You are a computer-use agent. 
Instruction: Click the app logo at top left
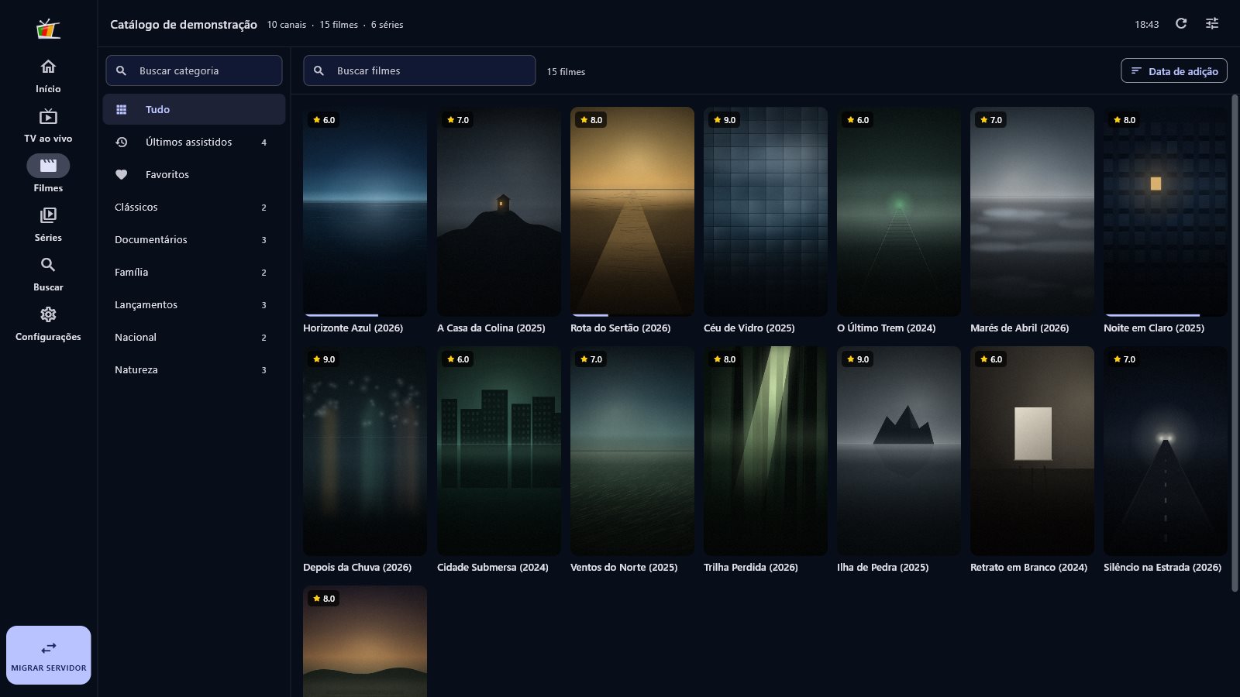48,29
